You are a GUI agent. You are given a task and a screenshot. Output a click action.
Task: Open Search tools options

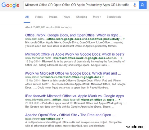click(x=114, y=17)
